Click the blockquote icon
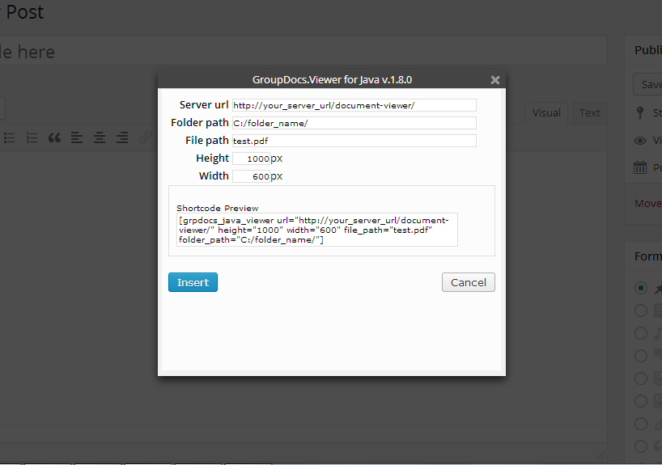The image size is (662, 465). tap(54, 137)
